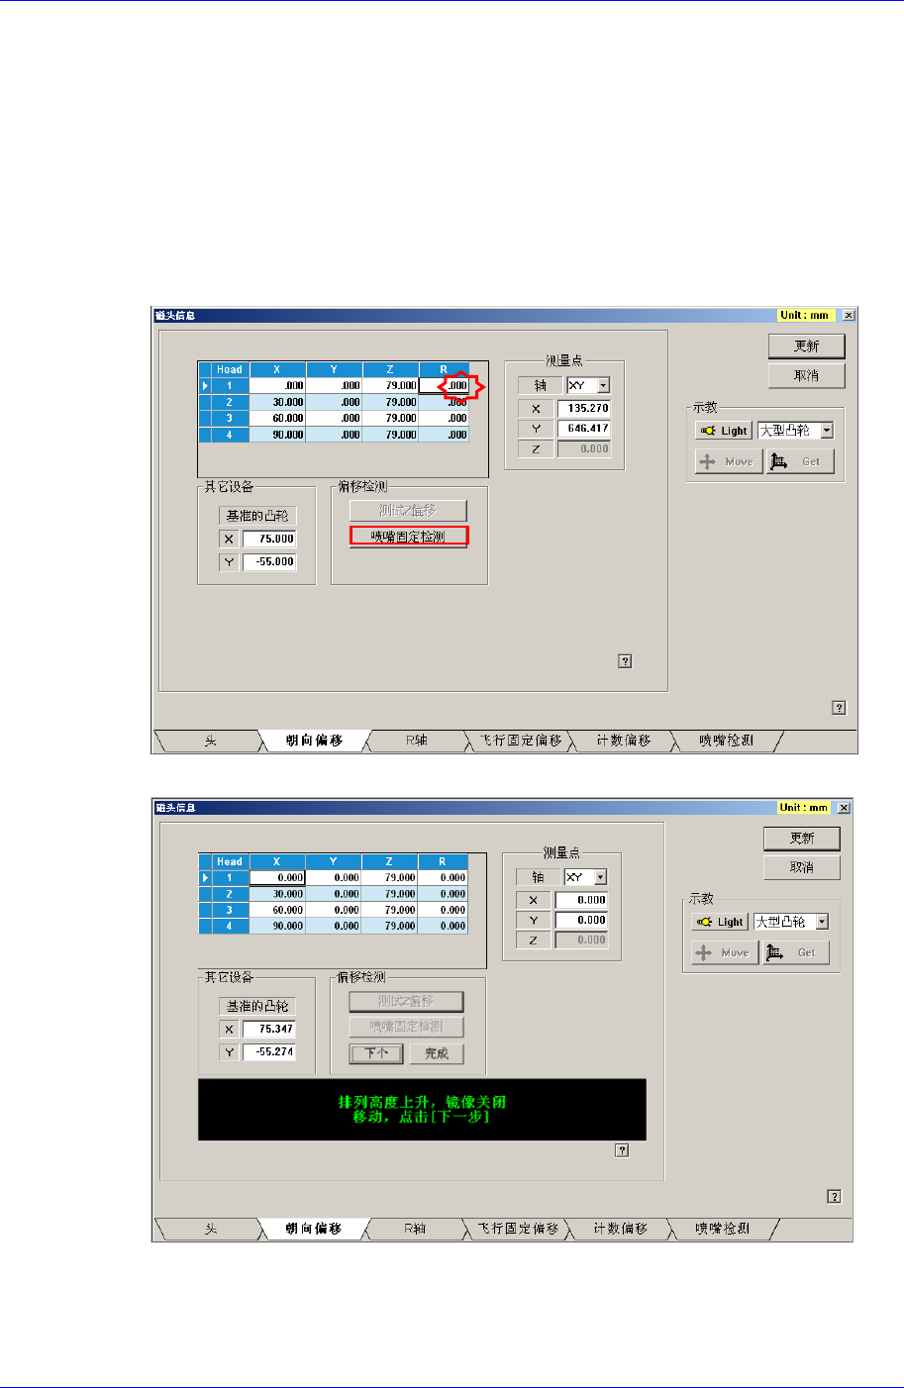Click the cam Y field showing -55.274
904x1388 pixels.
269,1051
